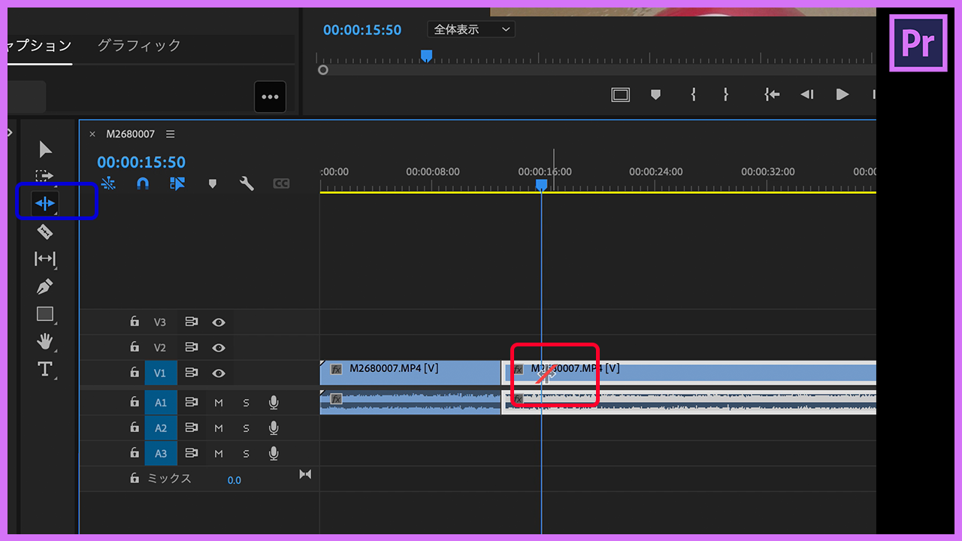Click the mix track go-to-end icon
Screen dimensions: 962x541
[x=305, y=474]
